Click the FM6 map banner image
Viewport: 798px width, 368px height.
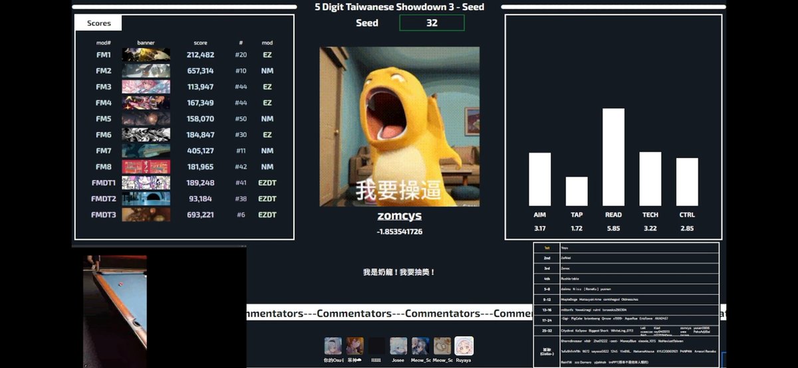146,135
